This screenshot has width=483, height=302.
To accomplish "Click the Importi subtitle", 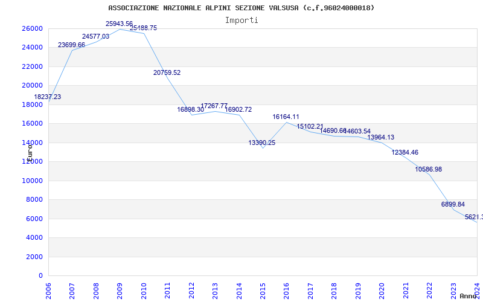I will click(241, 21).
